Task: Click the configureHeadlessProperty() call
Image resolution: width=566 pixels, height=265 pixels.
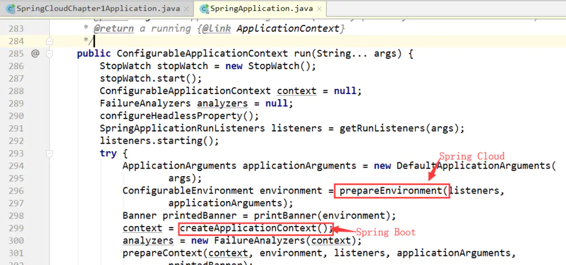Action: (179, 116)
